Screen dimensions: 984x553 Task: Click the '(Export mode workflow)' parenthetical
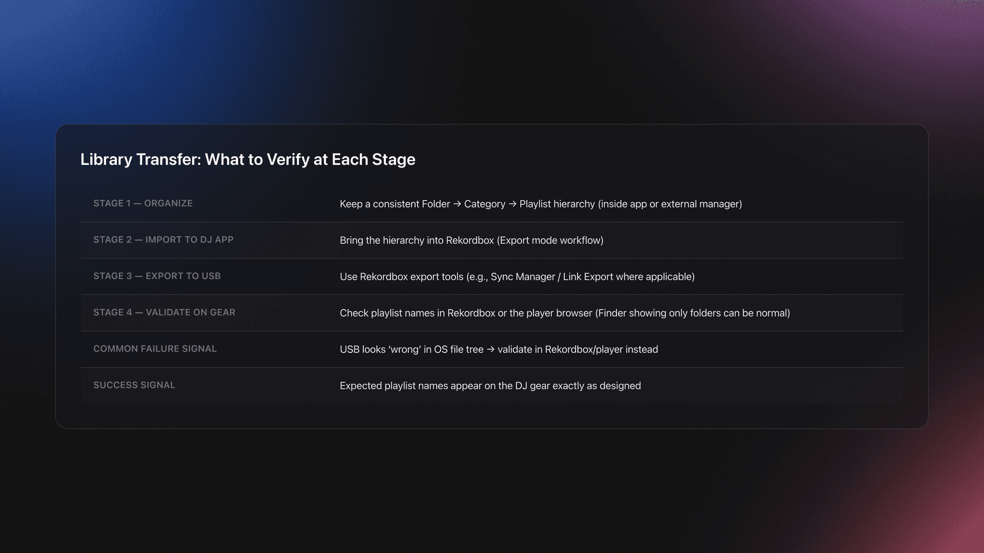tap(550, 241)
